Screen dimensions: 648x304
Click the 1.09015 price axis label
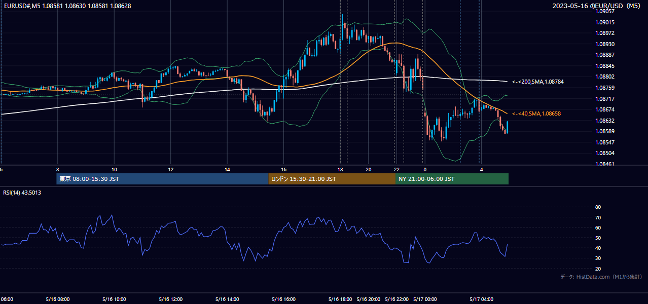[605, 22]
